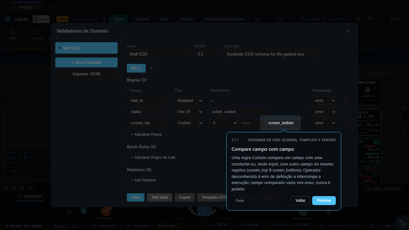This screenshot has width=409, height=230.
Task: Click the Versão field showing 3.2
Action: 207,54
